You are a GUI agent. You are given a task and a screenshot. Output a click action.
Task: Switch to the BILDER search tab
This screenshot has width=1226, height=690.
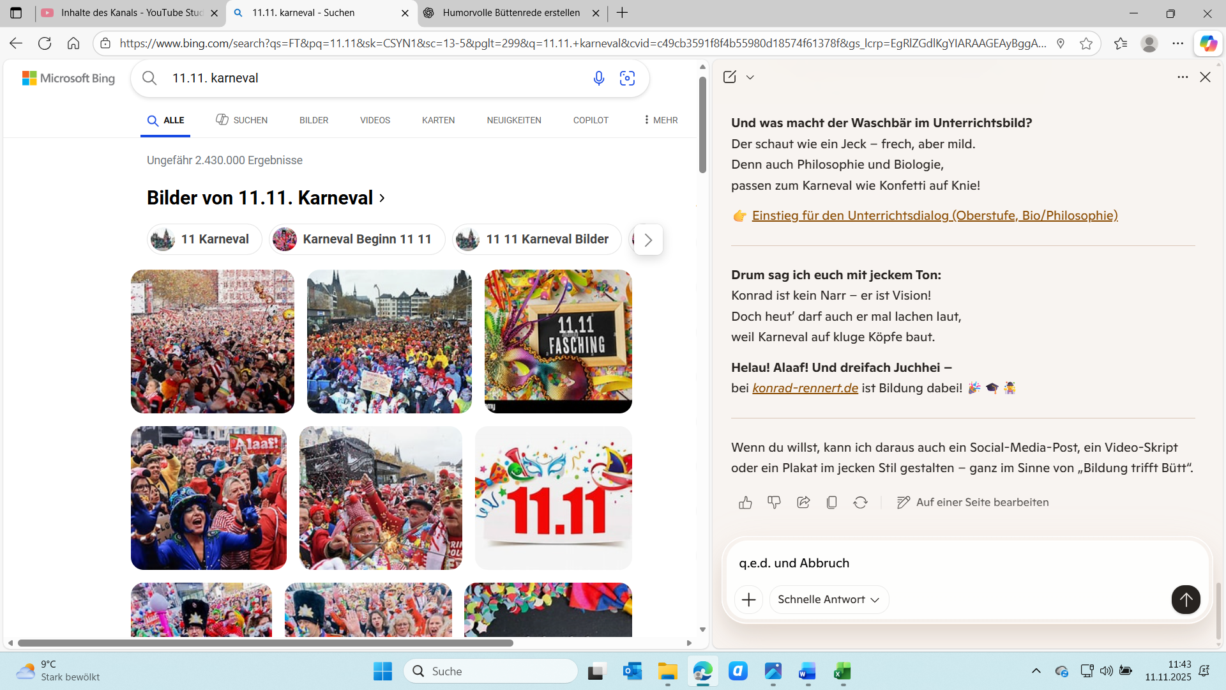tap(314, 120)
